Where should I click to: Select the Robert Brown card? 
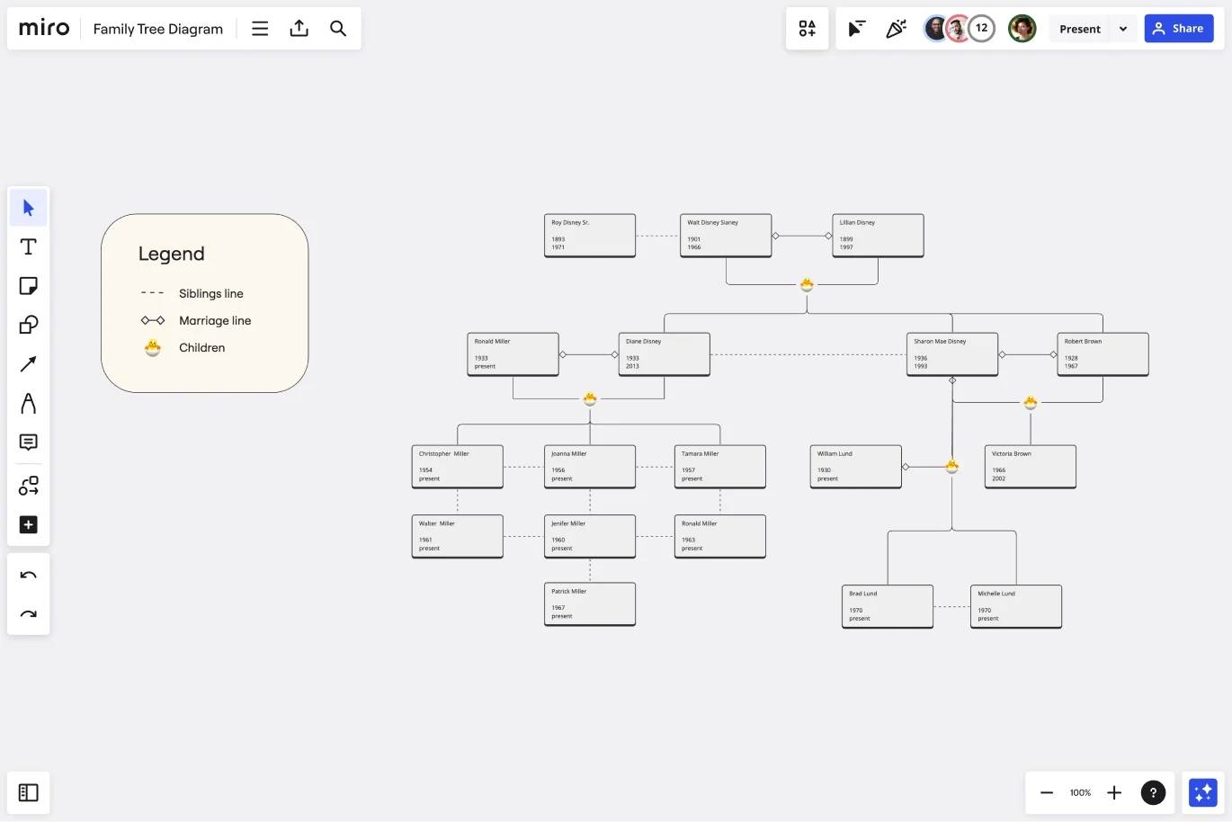1103,354
